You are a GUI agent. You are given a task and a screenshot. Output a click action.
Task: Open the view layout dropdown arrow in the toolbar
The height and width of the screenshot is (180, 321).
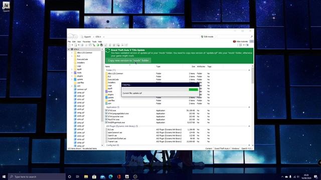pos(244,45)
